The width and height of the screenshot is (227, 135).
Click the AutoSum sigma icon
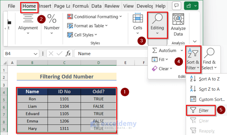pyautogui.click(x=154, y=51)
